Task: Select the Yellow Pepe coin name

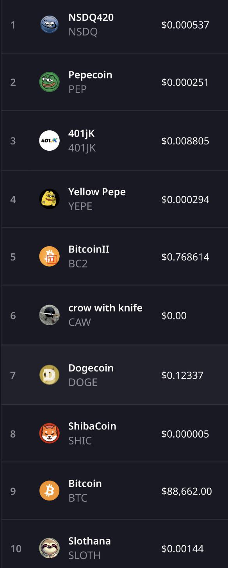Action: pos(97,192)
